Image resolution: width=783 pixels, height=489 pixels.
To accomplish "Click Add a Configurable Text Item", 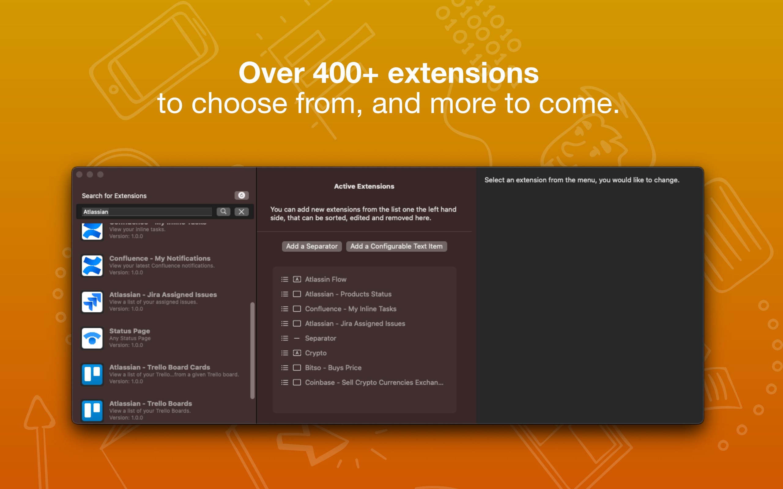I will [396, 246].
